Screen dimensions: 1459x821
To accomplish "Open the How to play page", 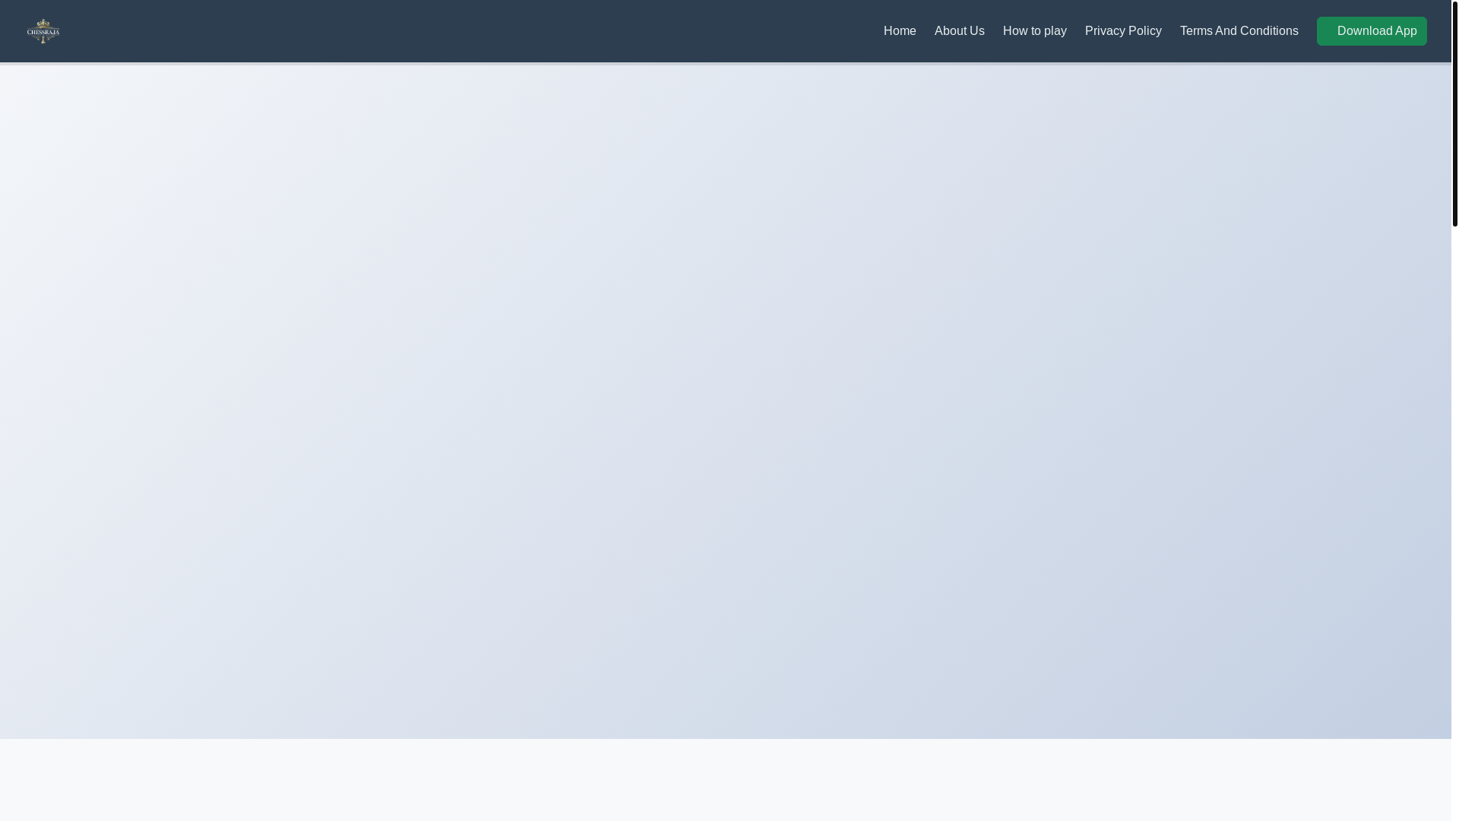I will [x=1034, y=31].
